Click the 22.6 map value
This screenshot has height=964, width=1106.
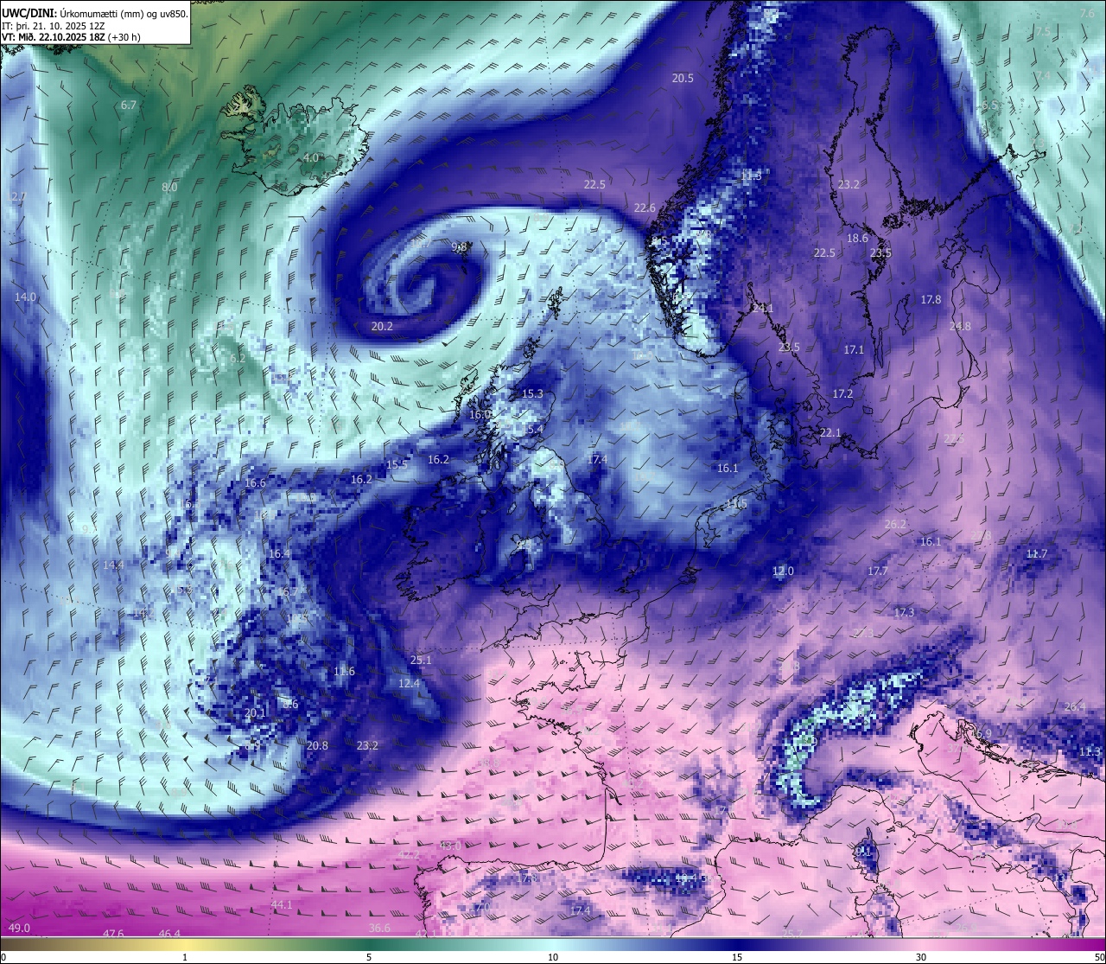click(645, 207)
